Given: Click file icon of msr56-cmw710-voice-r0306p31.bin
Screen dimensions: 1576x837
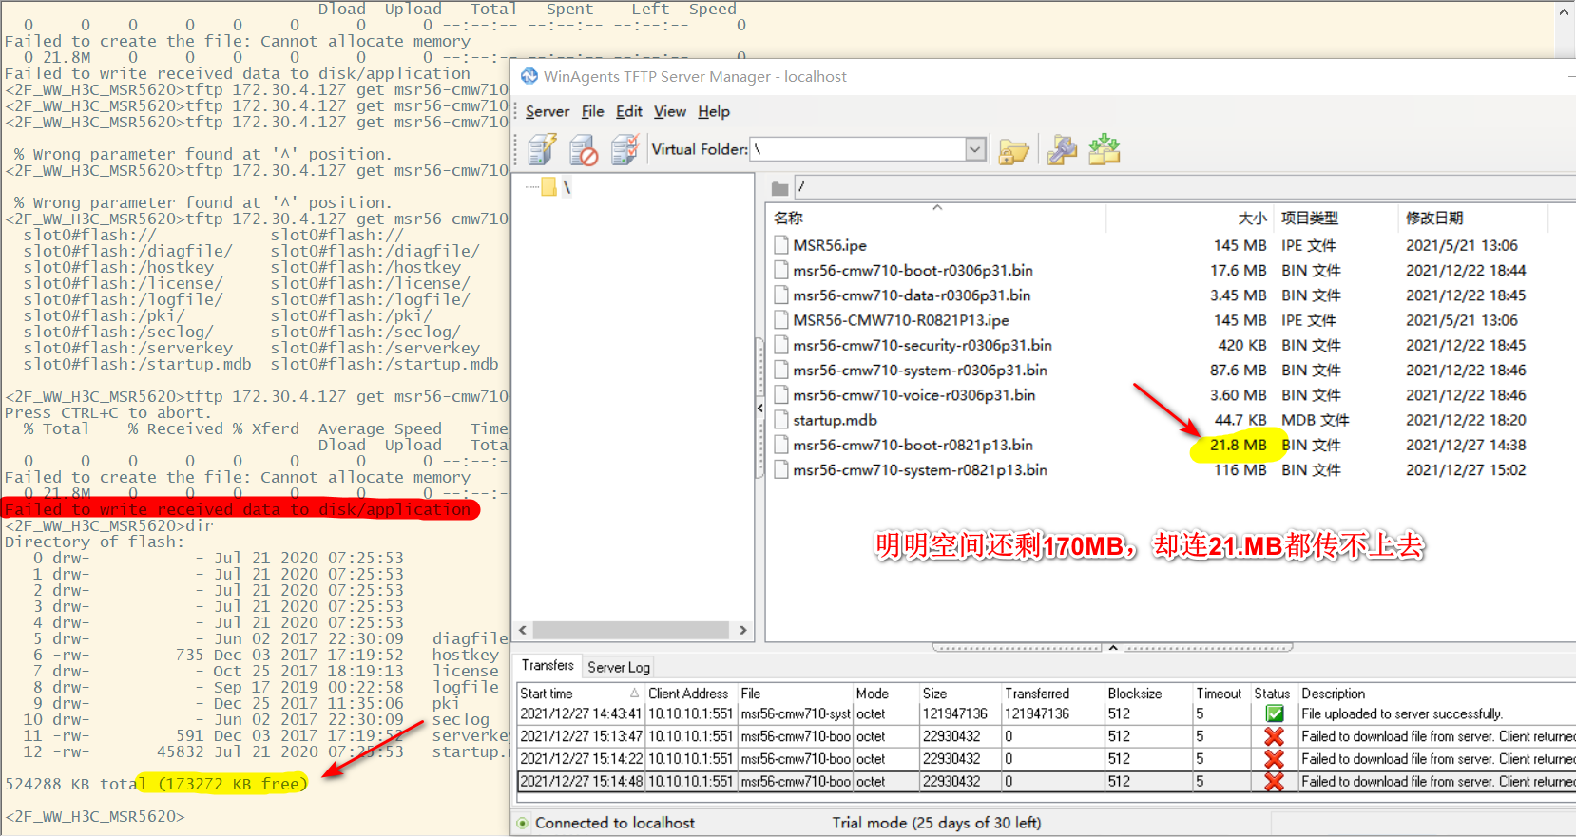Looking at the screenshot, I should (781, 395).
